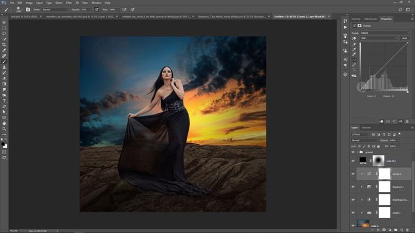Open the Window menu

[96, 3]
